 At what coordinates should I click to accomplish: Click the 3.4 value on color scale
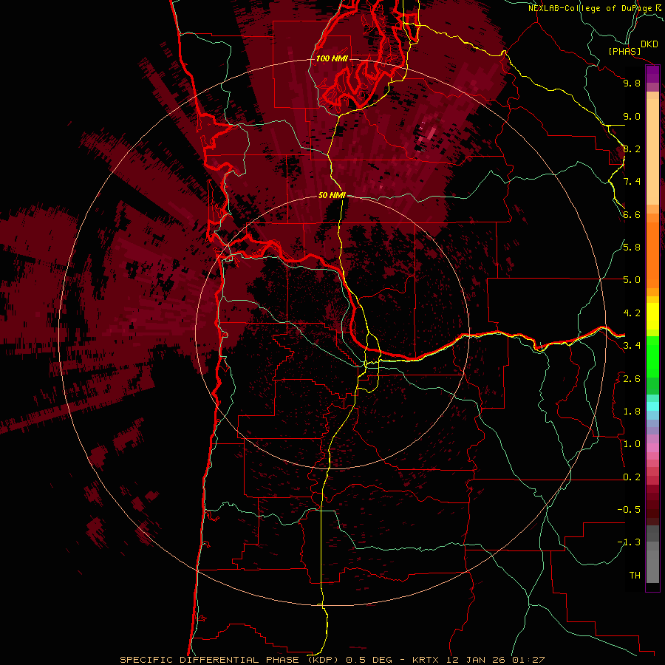(632, 346)
